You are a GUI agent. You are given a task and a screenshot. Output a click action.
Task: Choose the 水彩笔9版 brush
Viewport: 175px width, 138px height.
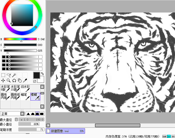(5, 89)
